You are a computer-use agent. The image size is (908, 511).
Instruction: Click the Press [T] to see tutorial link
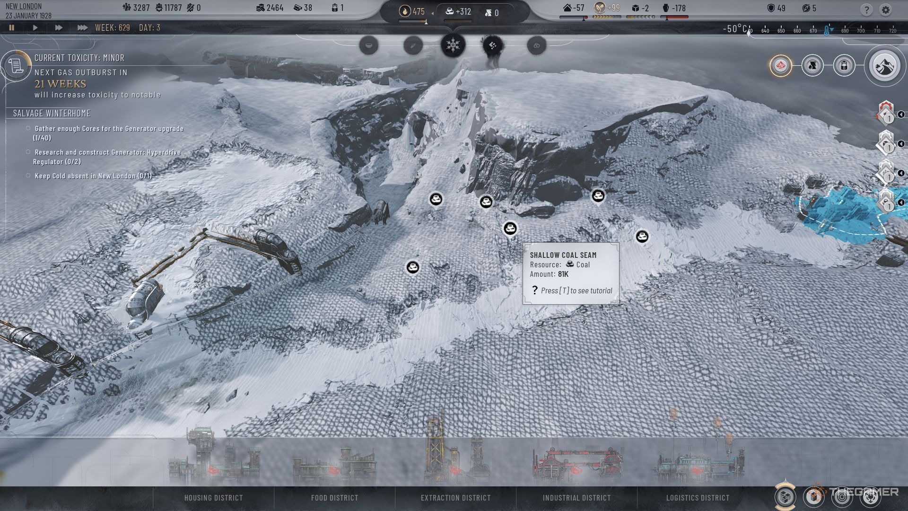(x=572, y=291)
